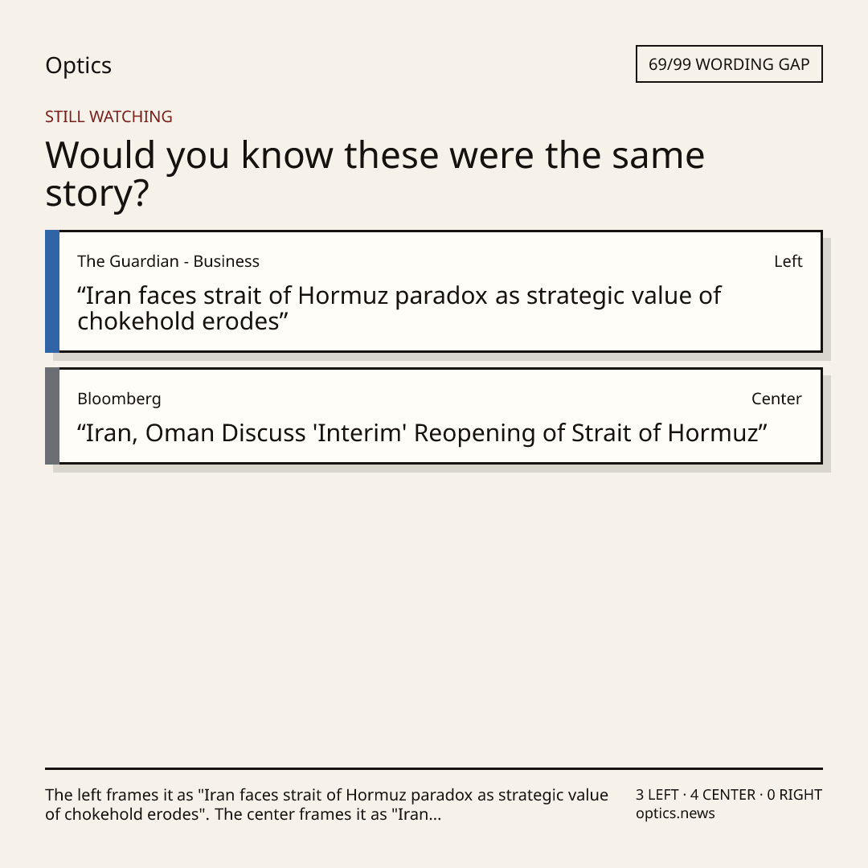The width and height of the screenshot is (868, 868).
Task: Click the word 'story?' in the title
Action: (x=97, y=194)
